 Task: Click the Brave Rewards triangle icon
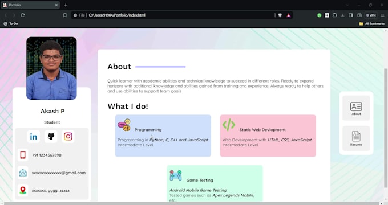click(289, 15)
